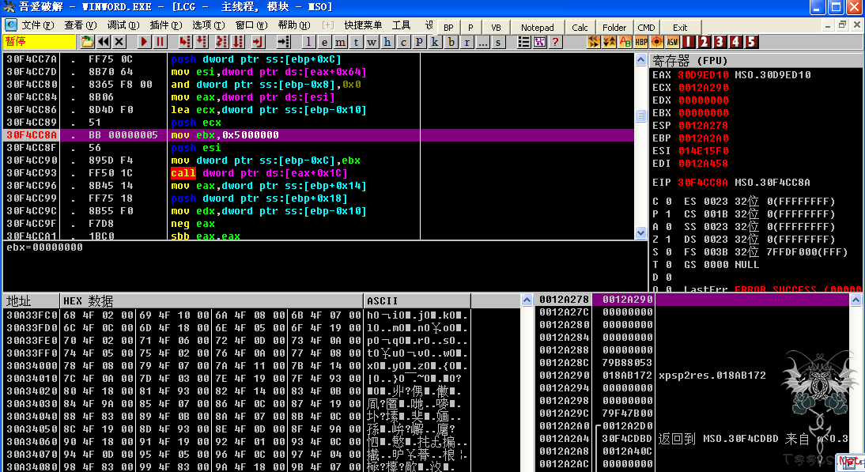The image size is (865, 472).
Task: Select the call dword ptr ds:[eax+0x1C] line
Action: [x=319, y=173]
